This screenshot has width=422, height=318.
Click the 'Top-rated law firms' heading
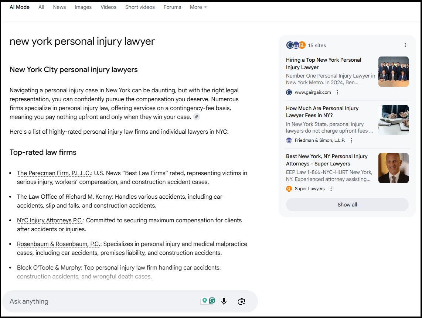[x=43, y=152]
